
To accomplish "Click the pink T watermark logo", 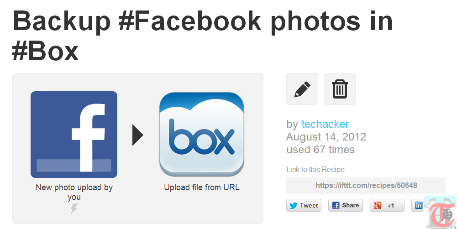I will click(x=441, y=213).
